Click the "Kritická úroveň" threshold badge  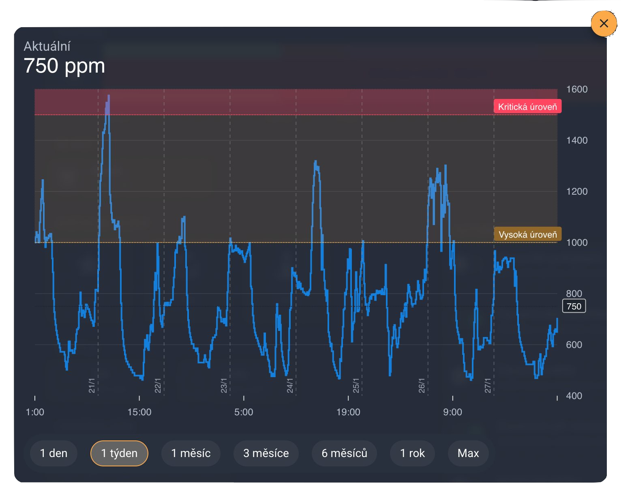coord(527,106)
